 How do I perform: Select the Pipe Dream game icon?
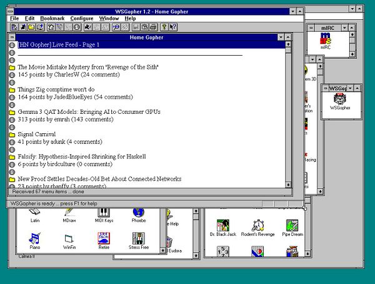(x=292, y=228)
